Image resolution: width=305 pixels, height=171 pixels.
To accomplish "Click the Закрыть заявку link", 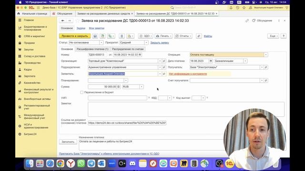I will coord(160,43).
